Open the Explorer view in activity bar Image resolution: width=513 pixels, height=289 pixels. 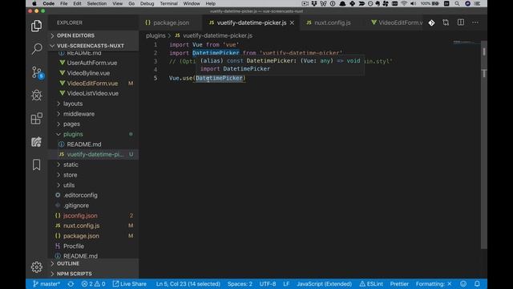(x=36, y=26)
